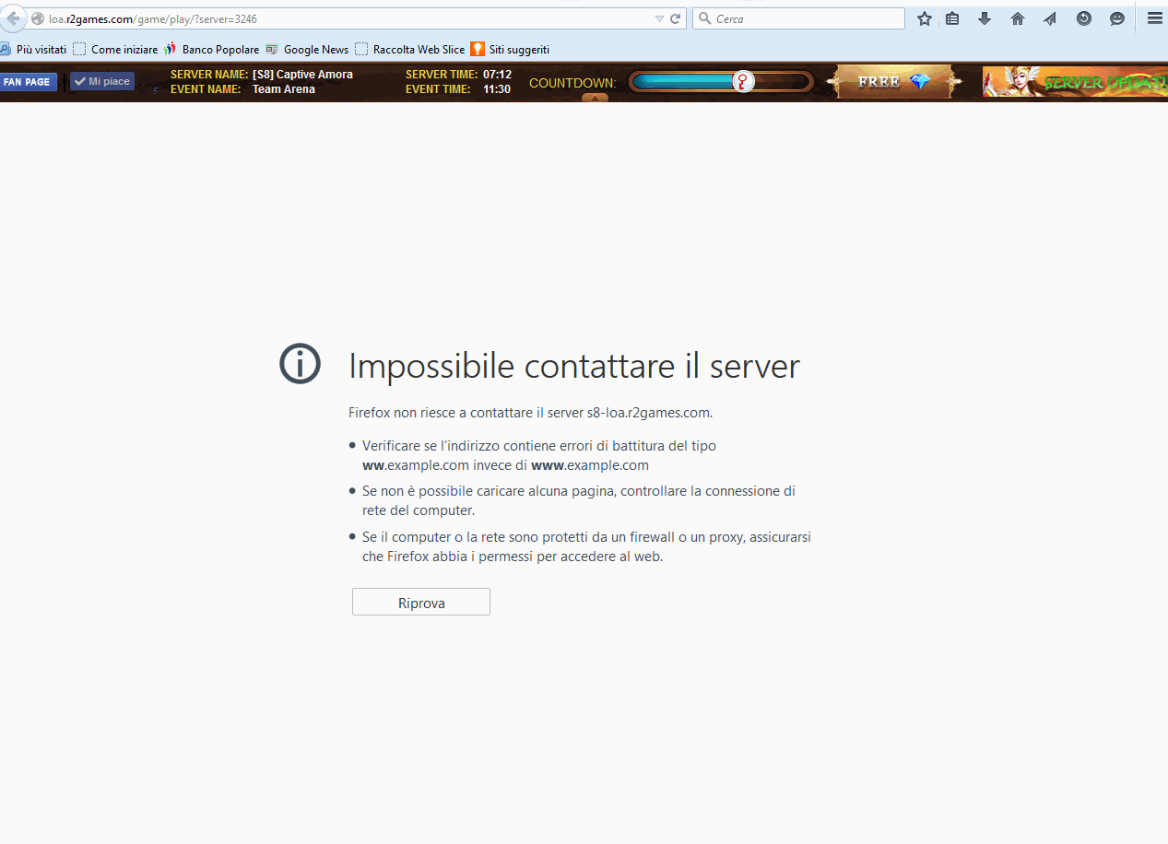Open the Firefox hamburger menu

tap(1154, 18)
